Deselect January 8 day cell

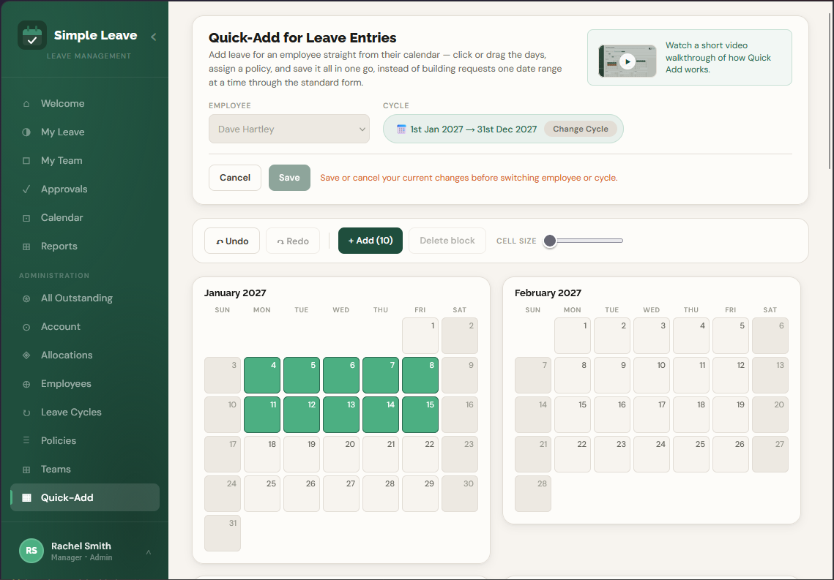(x=420, y=375)
